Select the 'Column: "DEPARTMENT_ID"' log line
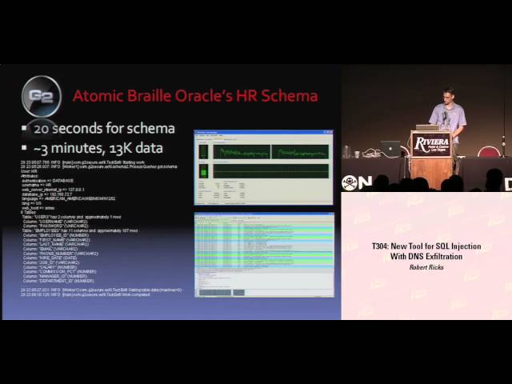 tap(58, 281)
